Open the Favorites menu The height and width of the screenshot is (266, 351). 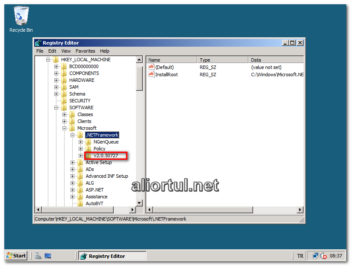tap(85, 51)
